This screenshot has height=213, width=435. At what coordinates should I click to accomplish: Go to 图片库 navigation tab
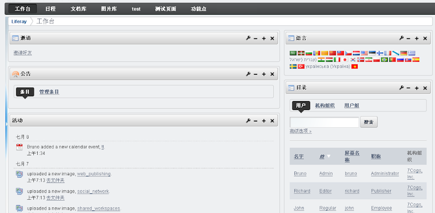pyautogui.click(x=109, y=9)
